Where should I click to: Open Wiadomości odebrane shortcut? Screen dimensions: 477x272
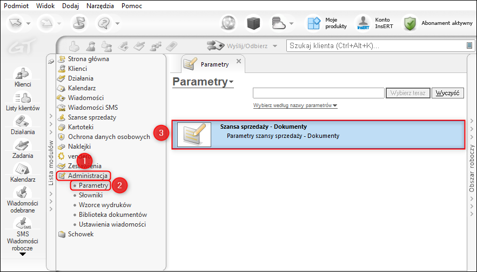23,200
